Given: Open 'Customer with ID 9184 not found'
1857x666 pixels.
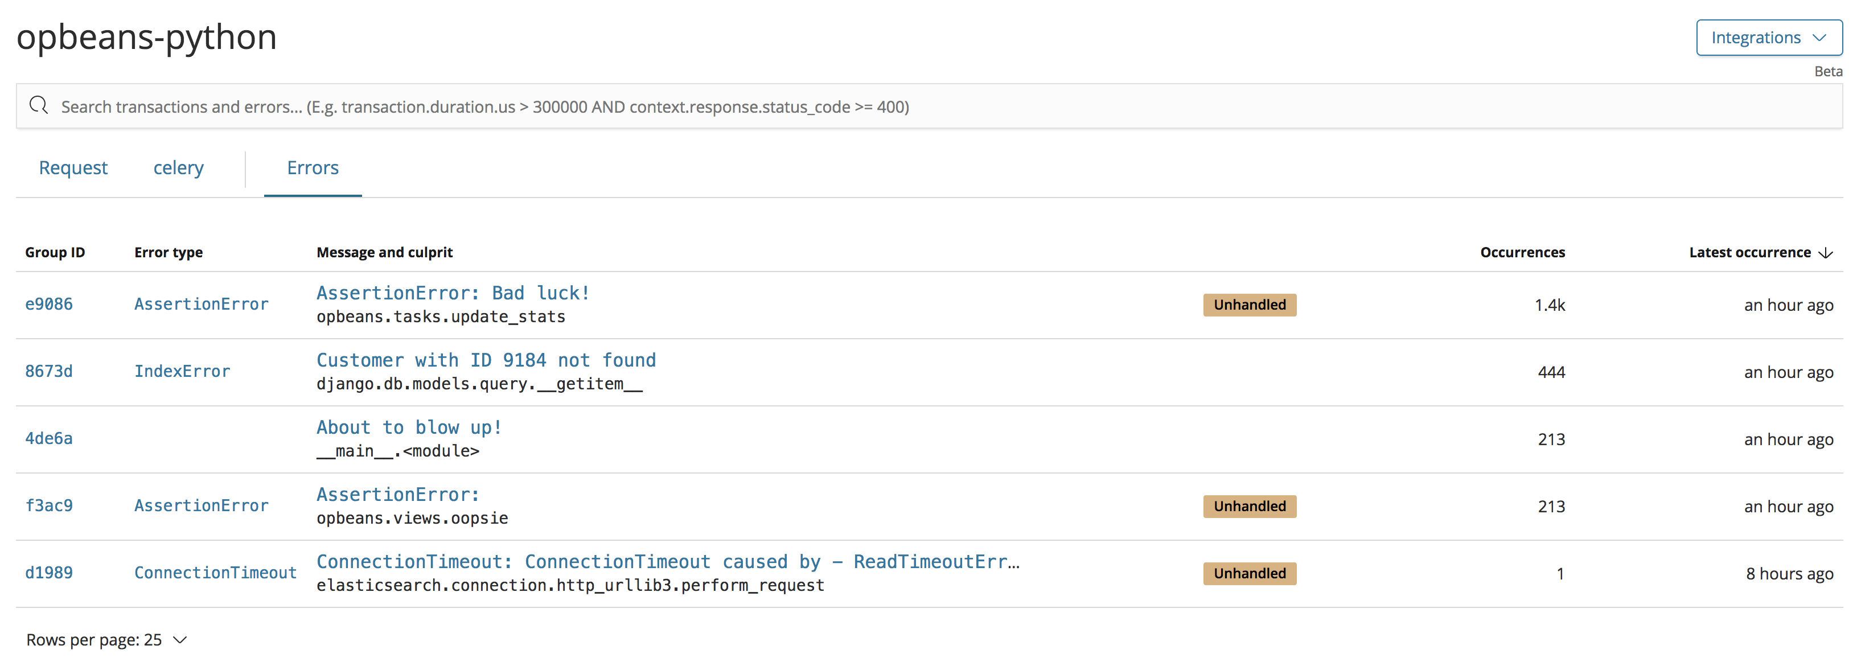Looking at the screenshot, I should point(486,360).
